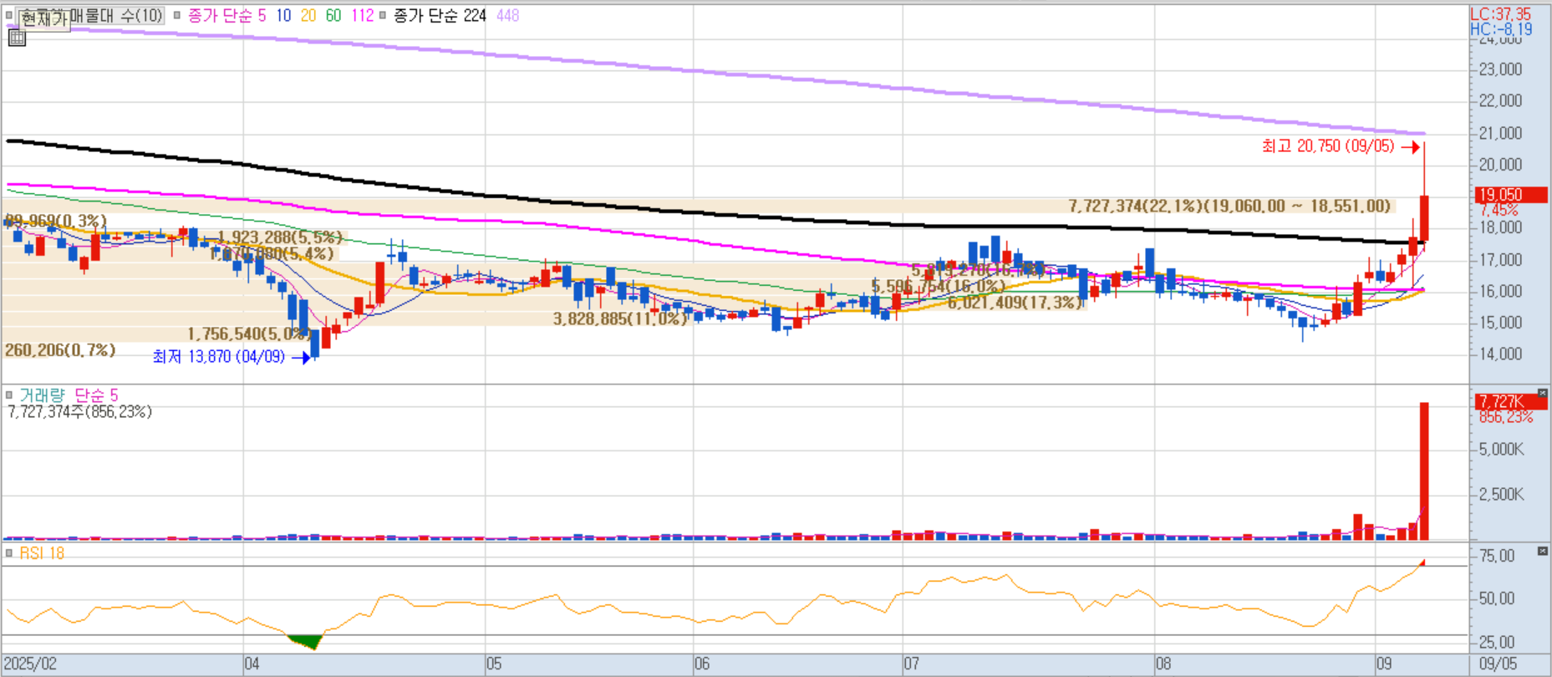Screen dimensions: 1552x677
Task: Click the red 19,050 current price tag
Action: point(1512,195)
